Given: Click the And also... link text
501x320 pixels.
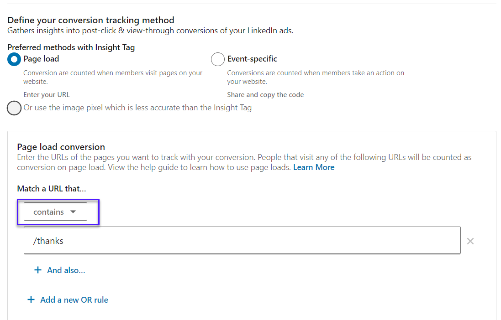Looking at the screenshot, I should coord(66,270).
